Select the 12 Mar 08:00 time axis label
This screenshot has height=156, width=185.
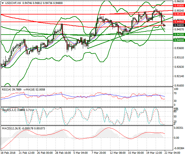[x=118, y=153]
